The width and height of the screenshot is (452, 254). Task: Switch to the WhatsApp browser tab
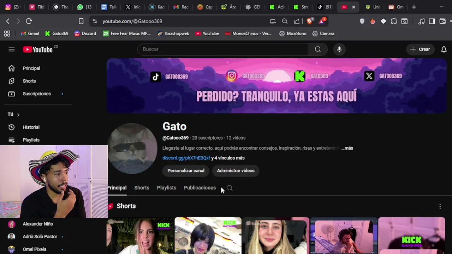(85, 7)
